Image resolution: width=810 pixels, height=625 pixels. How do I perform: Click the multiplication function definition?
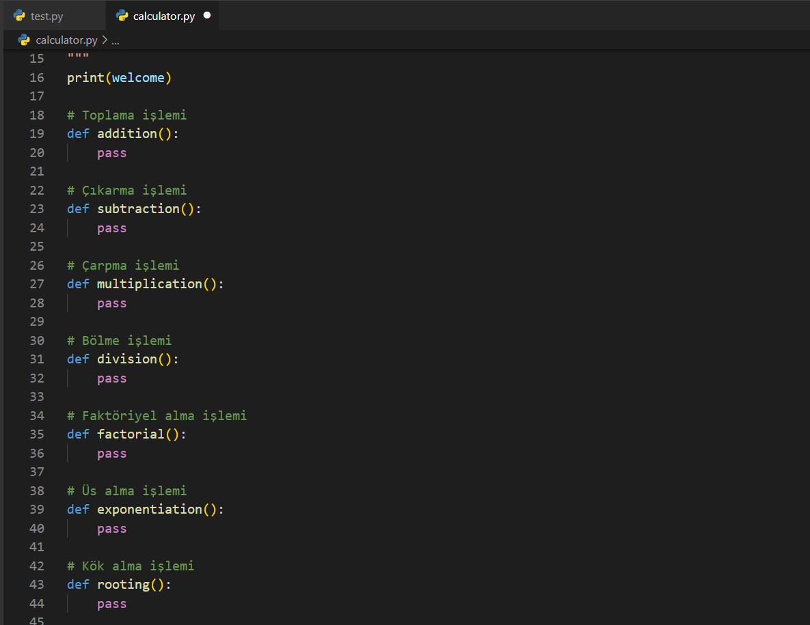[149, 284]
